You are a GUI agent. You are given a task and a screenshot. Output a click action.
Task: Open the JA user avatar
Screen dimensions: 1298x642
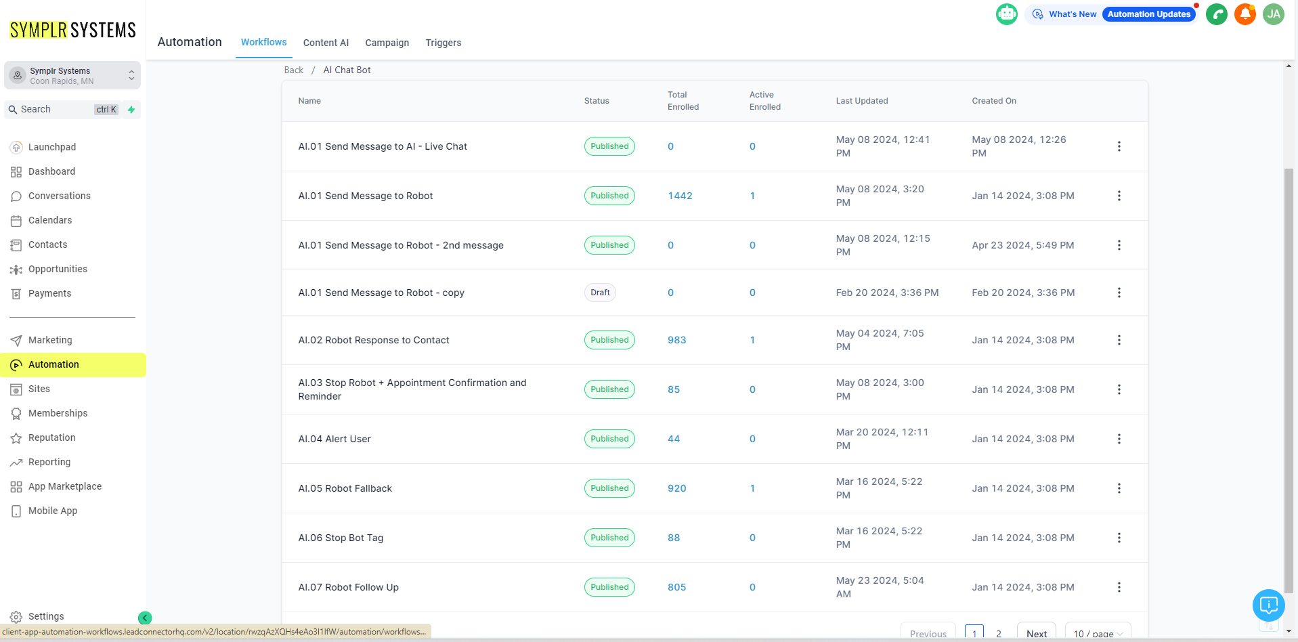click(x=1273, y=14)
